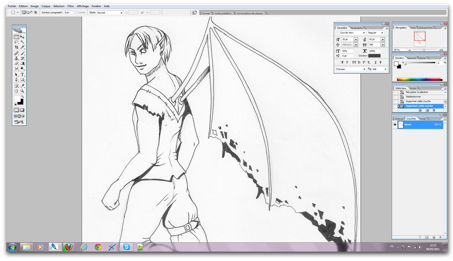453x261 pixels.
Task: Click the history panel trash icon
Action: tap(434, 111)
